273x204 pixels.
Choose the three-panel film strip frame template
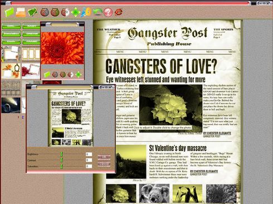(x=31, y=54)
